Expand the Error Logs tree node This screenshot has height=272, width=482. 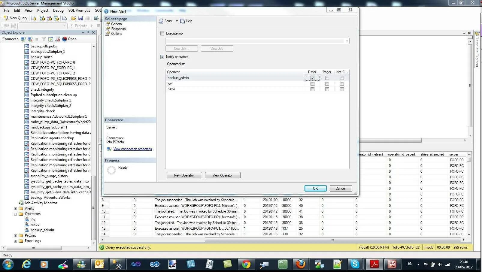[15, 241]
